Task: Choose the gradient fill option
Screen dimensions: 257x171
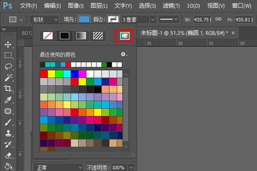Action: point(81,35)
